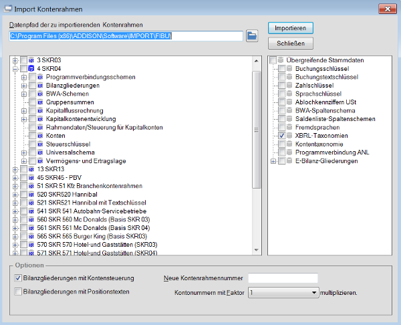This screenshot has width=401, height=325.
Task: Check the Buchungstextschlüssel checkbox
Action: tap(282, 77)
